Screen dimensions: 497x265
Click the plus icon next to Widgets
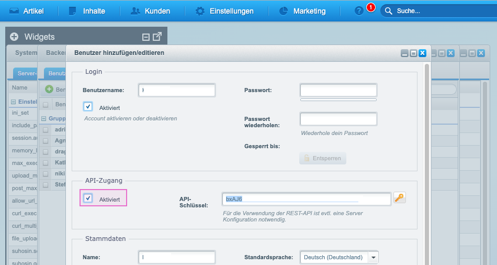pos(14,37)
